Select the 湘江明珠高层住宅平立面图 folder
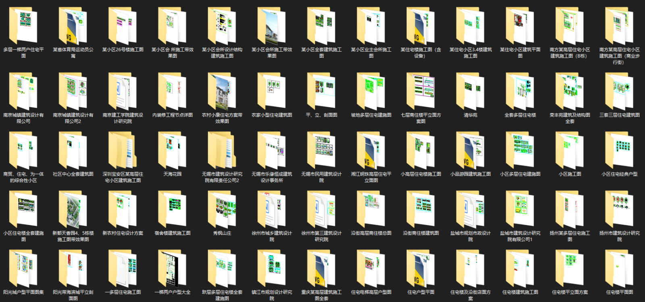Viewport: 645px width, 302px height. [371, 150]
